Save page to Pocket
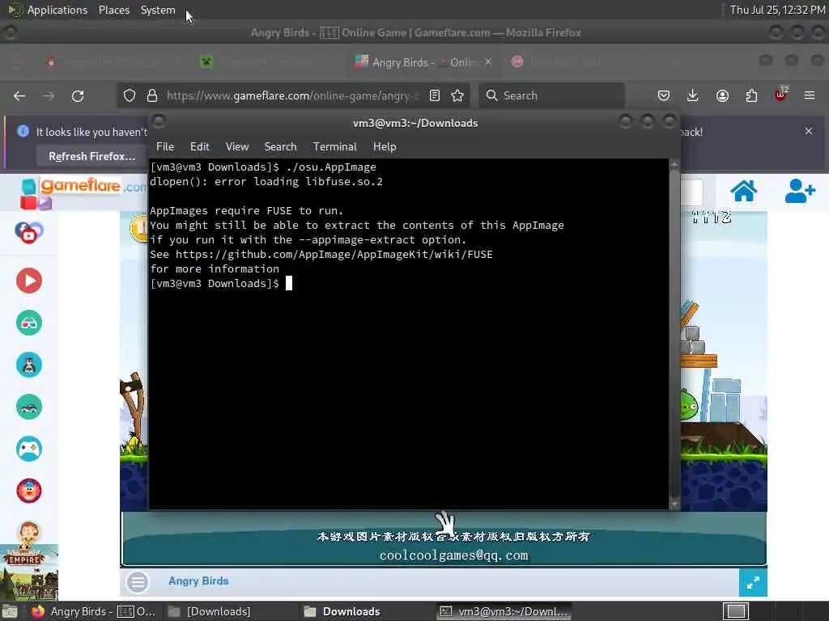Viewport: 829px width, 621px height. coord(664,95)
